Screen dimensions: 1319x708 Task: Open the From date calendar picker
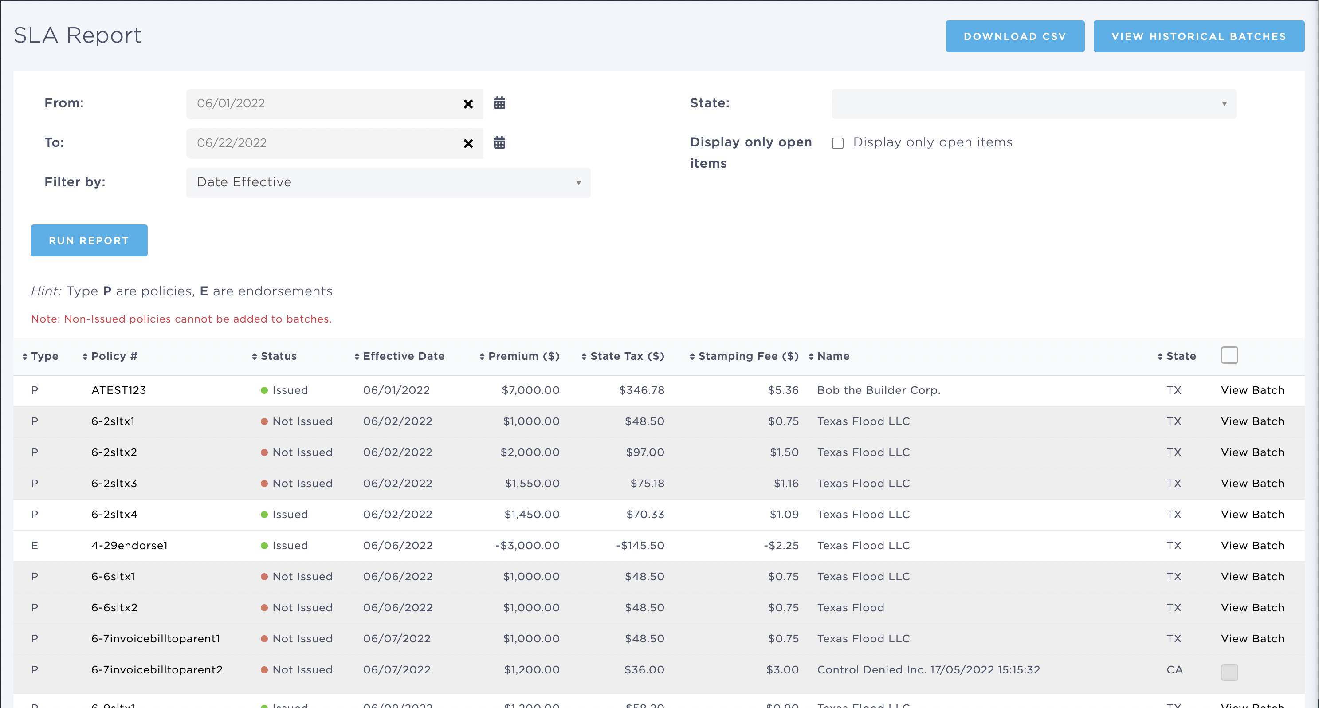[499, 103]
